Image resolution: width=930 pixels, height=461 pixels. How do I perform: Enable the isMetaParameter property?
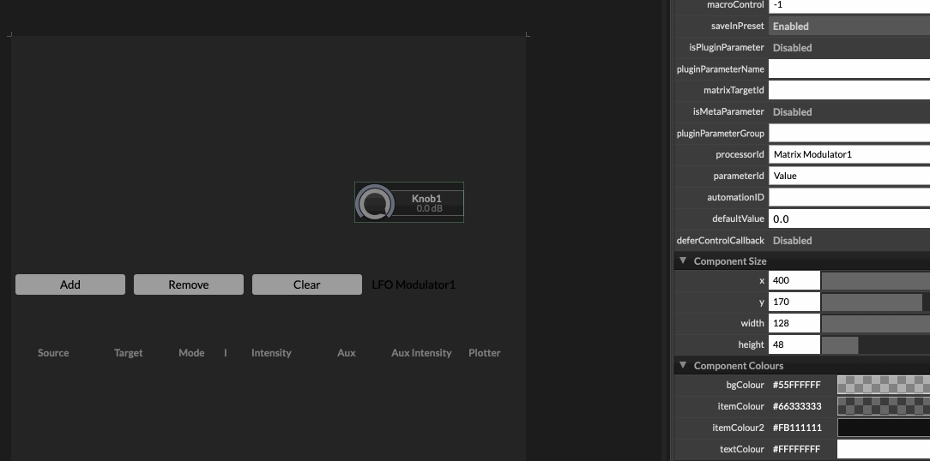pyautogui.click(x=848, y=112)
